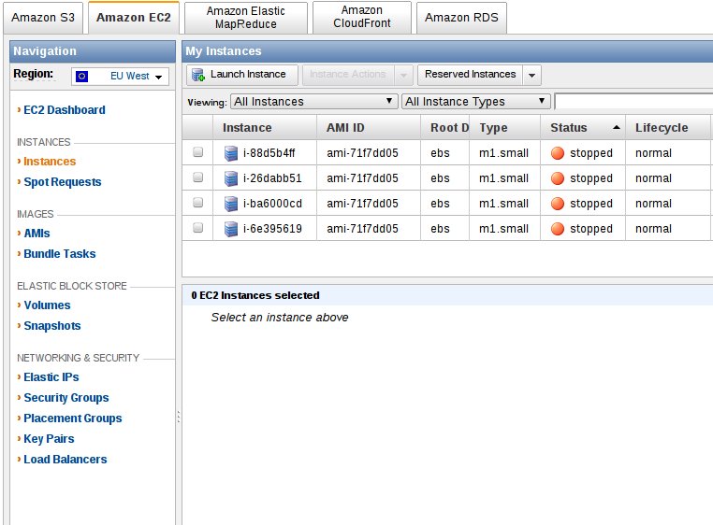Select the Amazon EC2 tab
This screenshot has width=713, height=525.
tap(134, 18)
